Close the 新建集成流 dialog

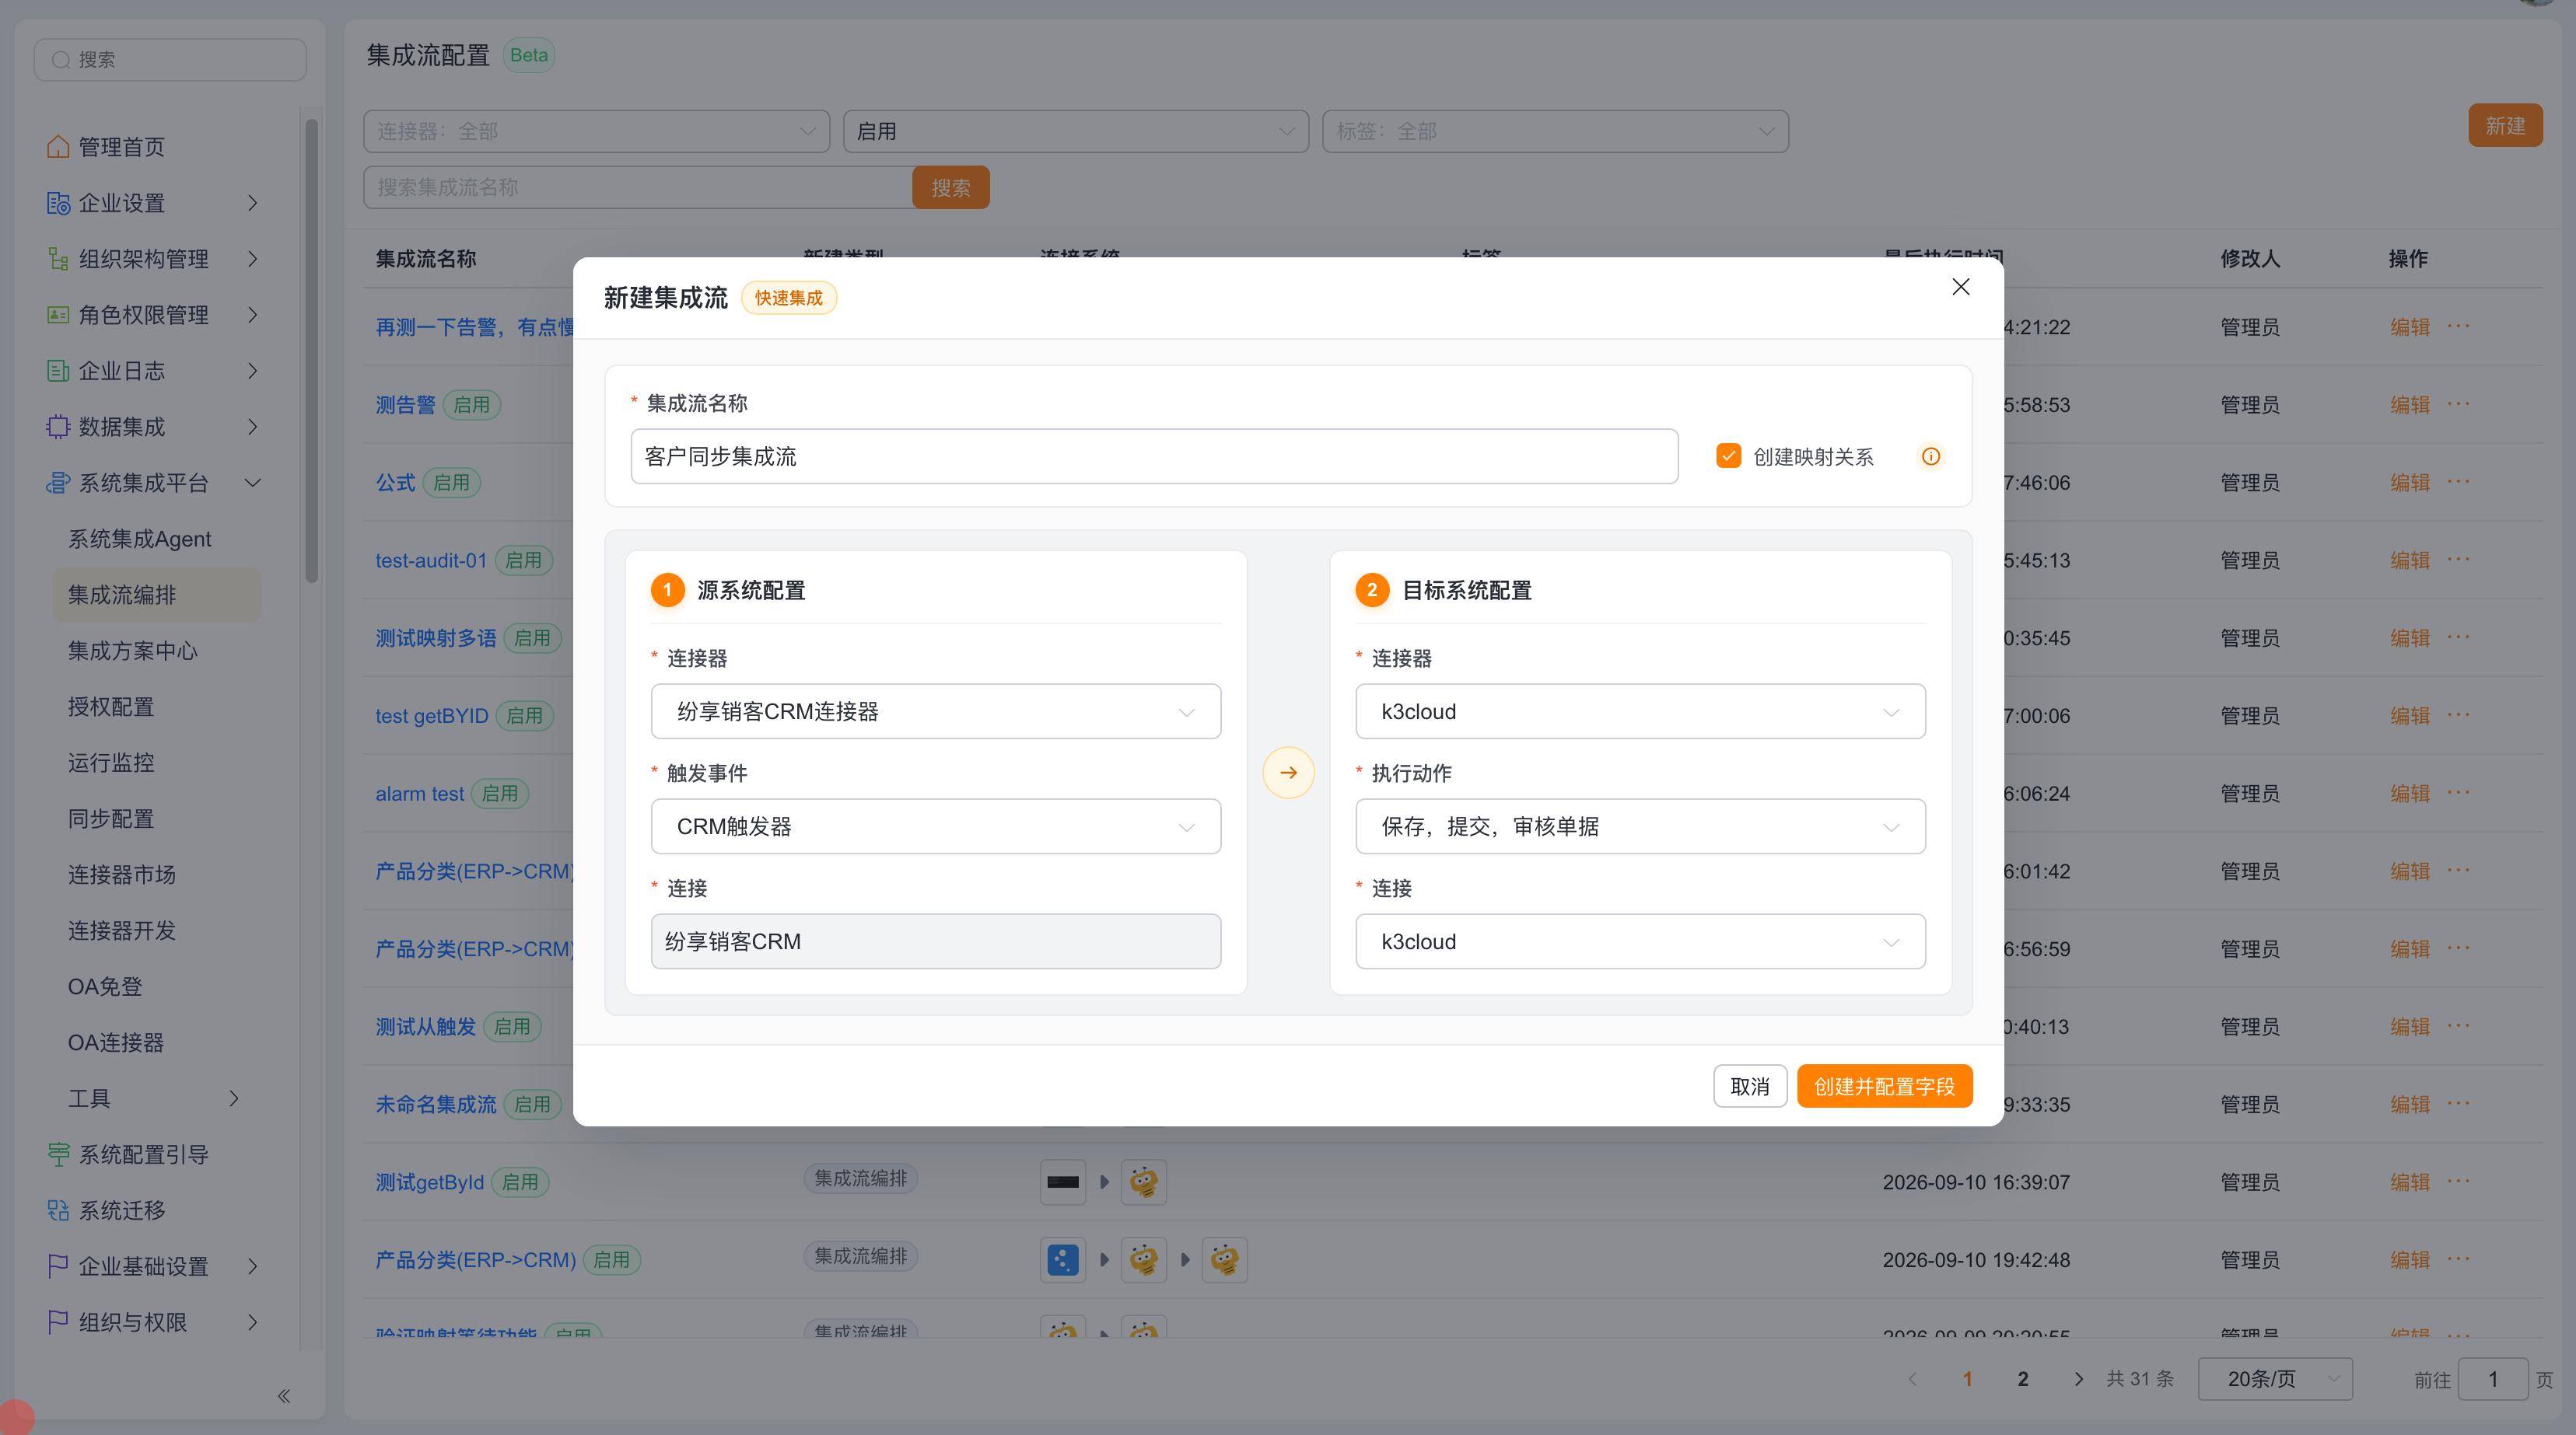tap(1961, 287)
